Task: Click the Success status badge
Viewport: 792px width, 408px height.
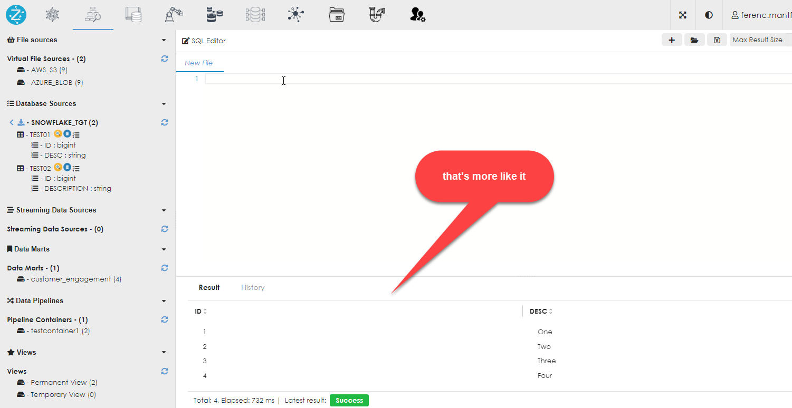Action: (349, 401)
